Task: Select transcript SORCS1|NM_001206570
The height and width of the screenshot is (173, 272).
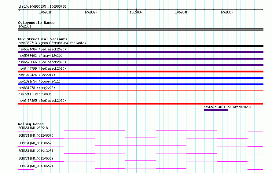Action: click(36, 135)
